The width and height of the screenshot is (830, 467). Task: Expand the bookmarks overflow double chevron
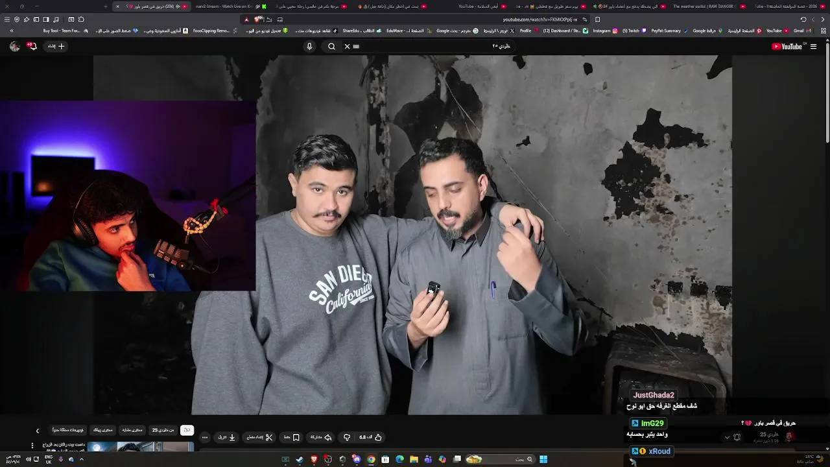12,30
